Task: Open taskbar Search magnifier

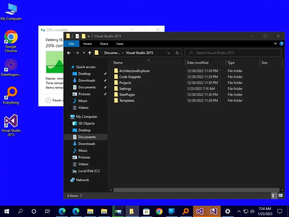Action: (x=20, y=211)
